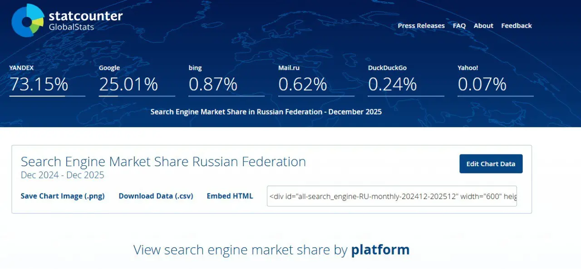Click the 'Dec 2024 - Dec 2025' date range
Screen dimensions: 581x269
tap(62, 175)
